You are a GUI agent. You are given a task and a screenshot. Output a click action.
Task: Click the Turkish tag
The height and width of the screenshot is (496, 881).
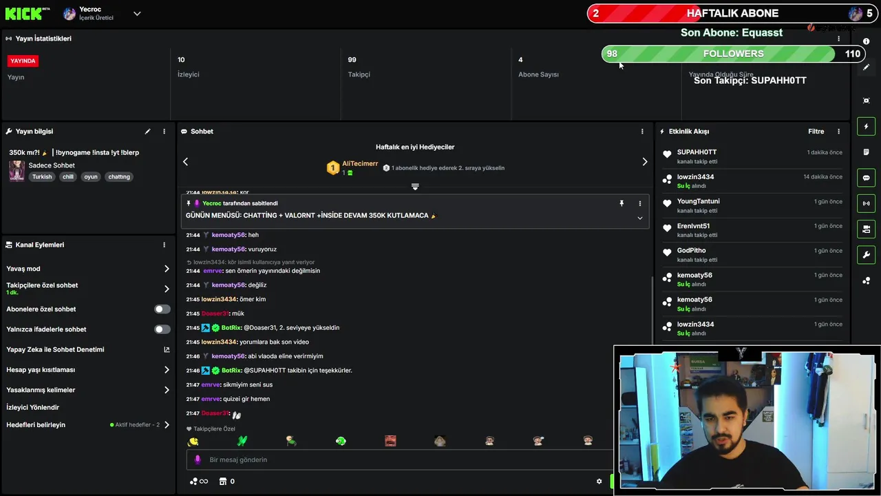click(x=42, y=177)
